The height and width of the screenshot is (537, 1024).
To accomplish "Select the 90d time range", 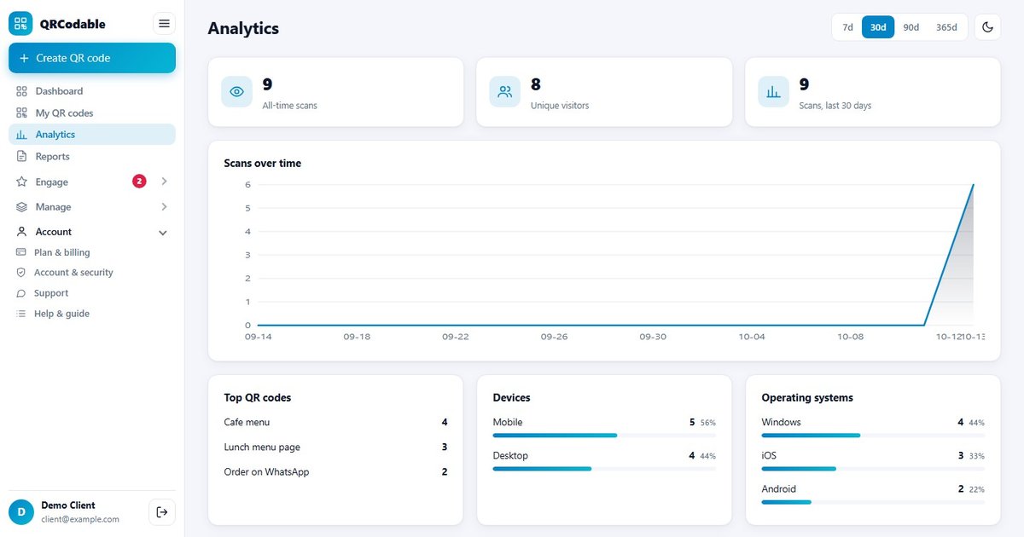I will [x=911, y=27].
